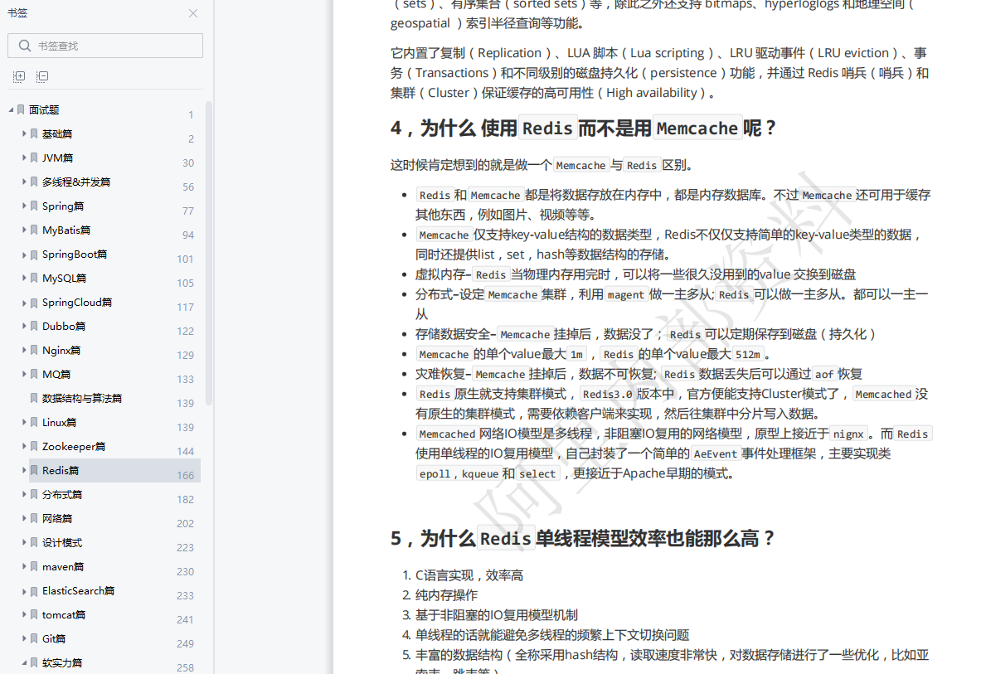Select the tomcat篇 bookmark
Image resolution: width=986 pixels, height=674 pixels.
point(64,614)
